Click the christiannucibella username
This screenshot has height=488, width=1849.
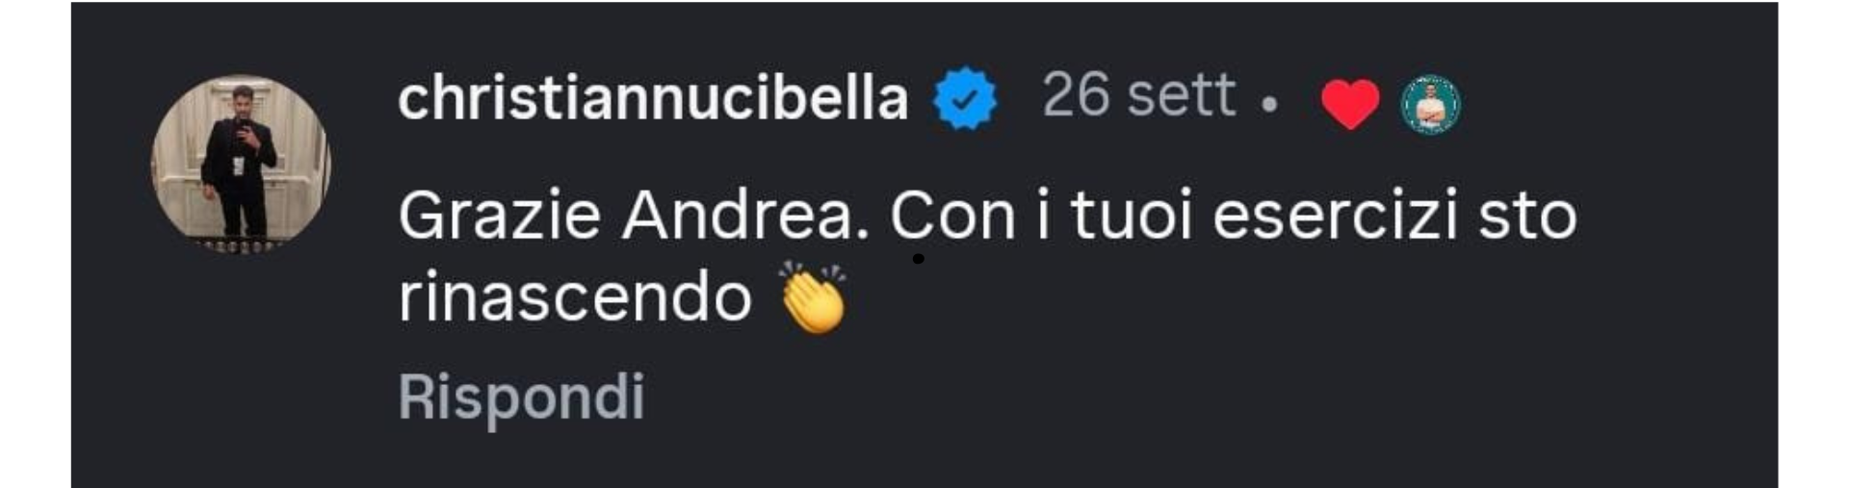pyautogui.click(x=653, y=97)
